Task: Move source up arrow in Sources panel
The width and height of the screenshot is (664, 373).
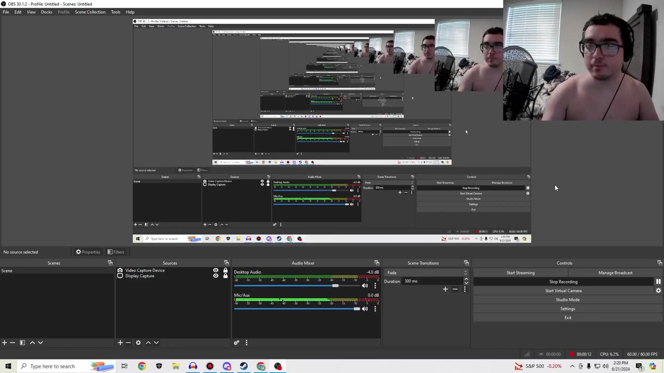Action: point(148,342)
